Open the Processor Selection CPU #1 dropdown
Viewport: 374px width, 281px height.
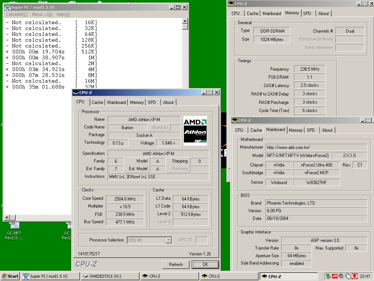149,240
